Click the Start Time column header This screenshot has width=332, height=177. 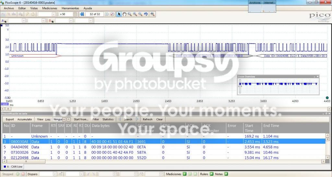click(x=252, y=128)
